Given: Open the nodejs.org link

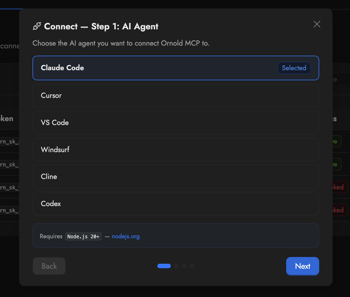Looking at the screenshot, I should [x=126, y=236].
